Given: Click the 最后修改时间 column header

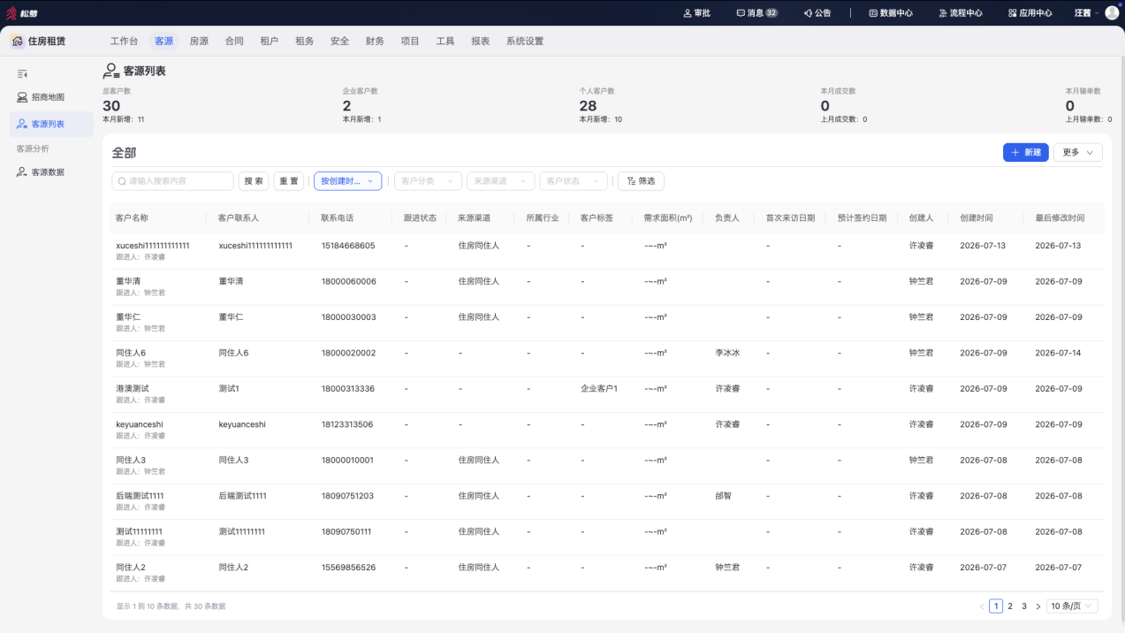Looking at the screenshot, I should [1060, 217].
